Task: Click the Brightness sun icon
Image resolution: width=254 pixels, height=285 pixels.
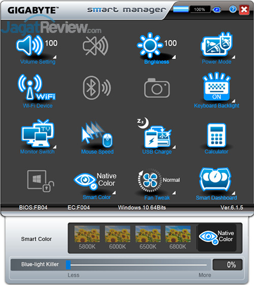Action: [x=150, y=45]
